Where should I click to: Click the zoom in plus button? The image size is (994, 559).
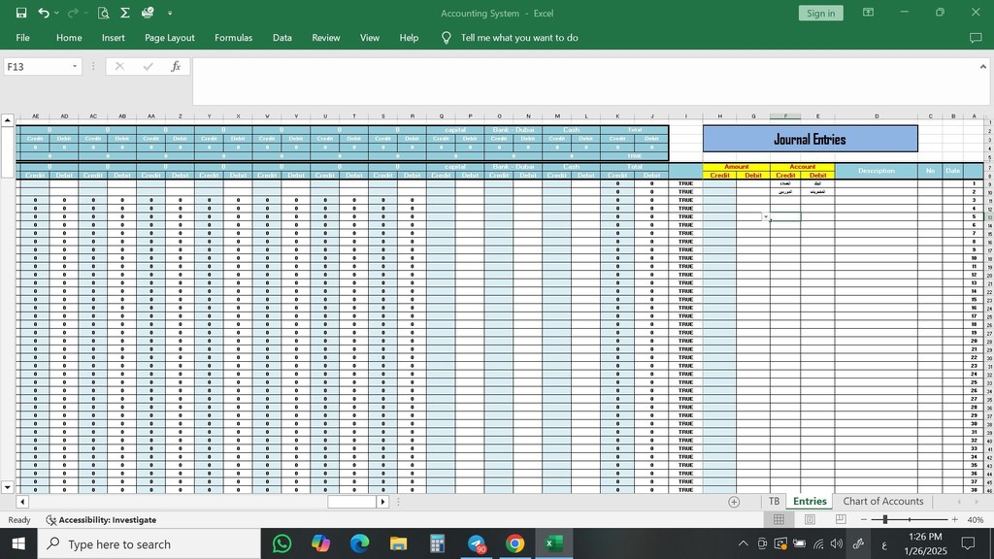click(955, 520)
